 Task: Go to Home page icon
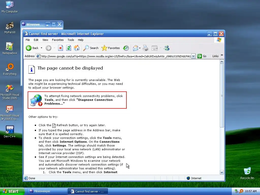click(x=77, y=48)
